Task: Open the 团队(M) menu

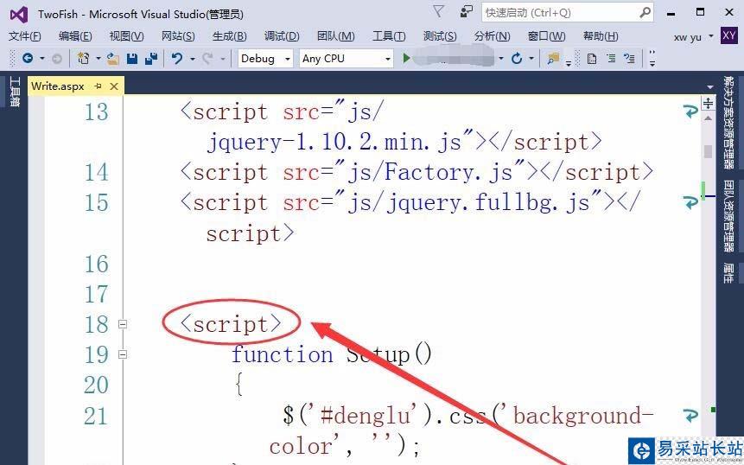Action: (x=335, y=36)
